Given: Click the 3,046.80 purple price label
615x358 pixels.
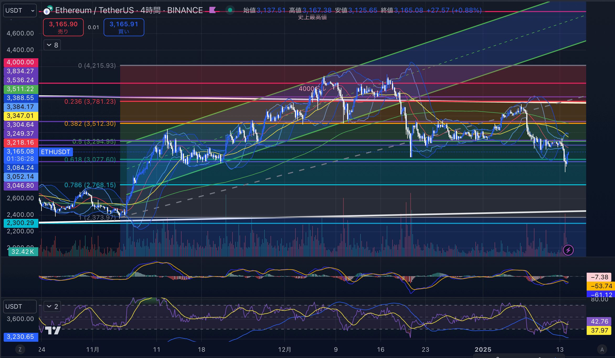Looking at the screenshot, I should tap(21, 186).
